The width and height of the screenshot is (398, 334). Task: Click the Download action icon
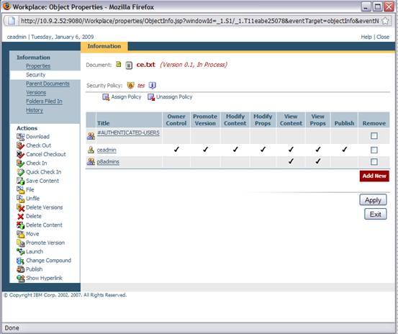pyautogui.click(x=20, y=137)
